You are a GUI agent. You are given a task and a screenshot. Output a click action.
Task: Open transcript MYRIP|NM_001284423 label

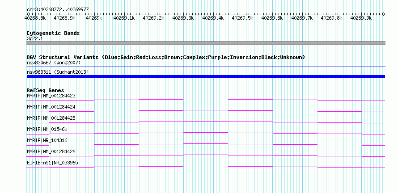pos(51,96)
